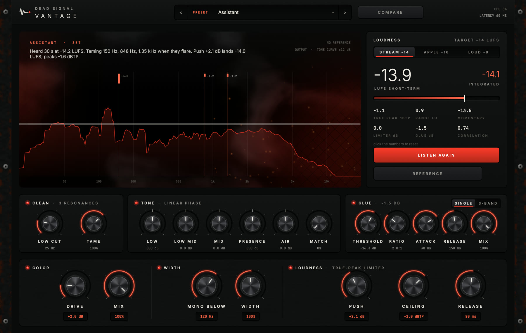Click the Drive +2.0 dB value field
Image resolution: width=526 pixels, height=333 pixels.
coord(75,316)
